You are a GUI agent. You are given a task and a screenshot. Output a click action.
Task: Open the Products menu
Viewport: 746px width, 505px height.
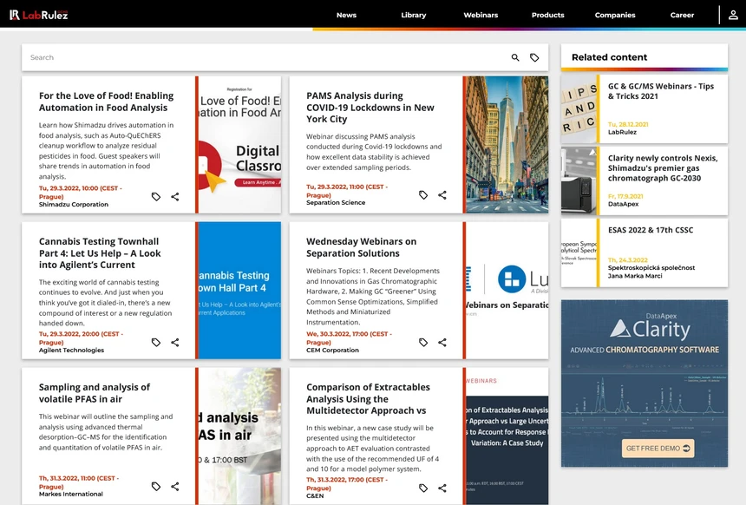coord(547,15)
